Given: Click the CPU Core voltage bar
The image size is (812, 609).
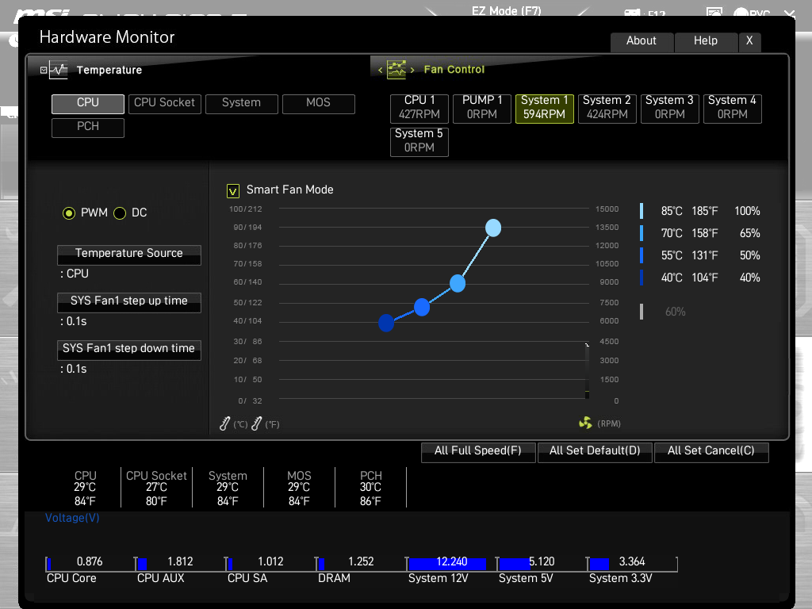Looking at the screenshot, I should click(x=48, y=564).
